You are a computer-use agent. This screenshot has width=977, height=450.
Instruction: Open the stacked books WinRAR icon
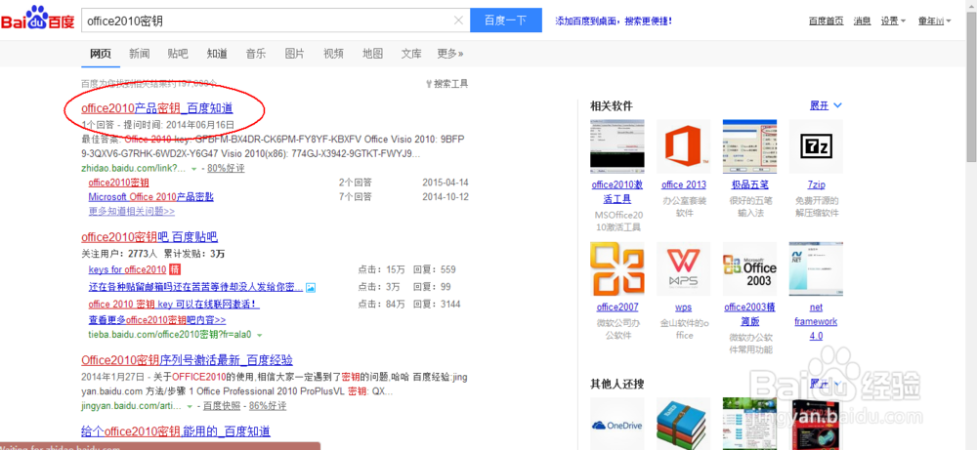pyautogui.click(x=684, y=424)
